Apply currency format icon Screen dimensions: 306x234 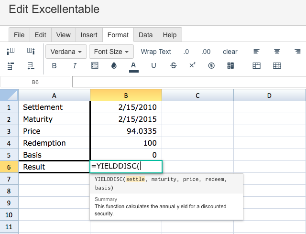(211, 66)
